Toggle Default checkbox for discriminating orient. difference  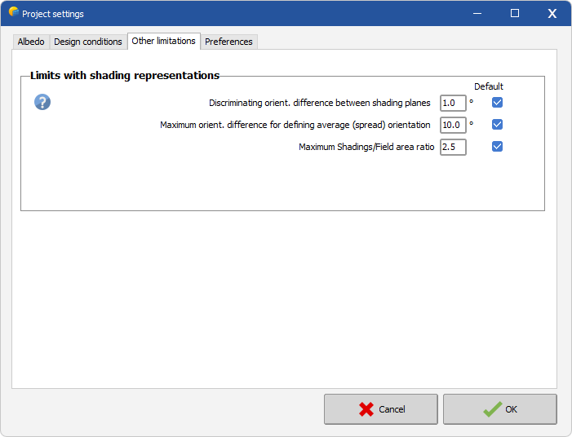coord(497,103)
